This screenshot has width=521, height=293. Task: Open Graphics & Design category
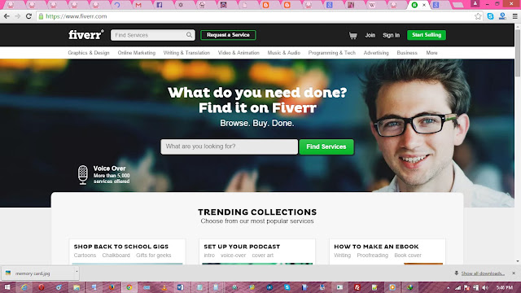click(x=89, y=53)
